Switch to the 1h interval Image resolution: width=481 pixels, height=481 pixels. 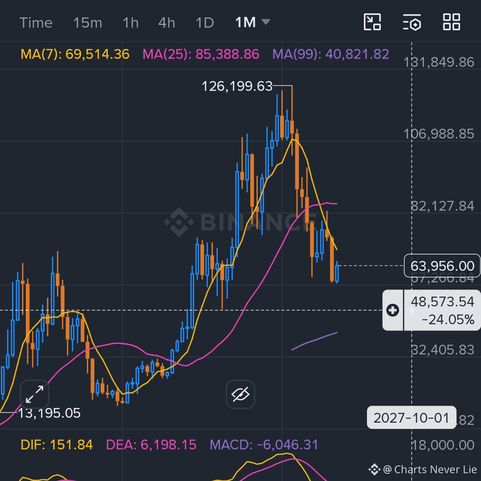point(130,23)
